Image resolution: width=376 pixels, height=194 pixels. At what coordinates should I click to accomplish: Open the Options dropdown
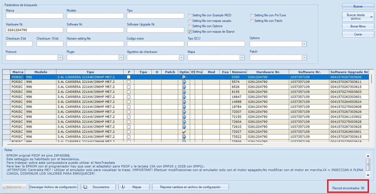(304, 44)
